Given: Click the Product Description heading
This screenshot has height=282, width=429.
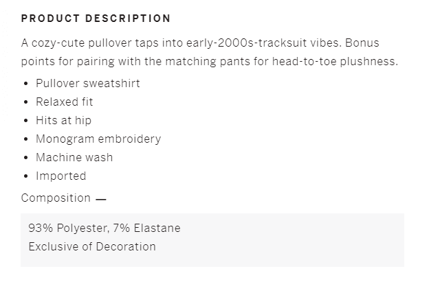Looking at the screenshot, I should click(96, 19).
